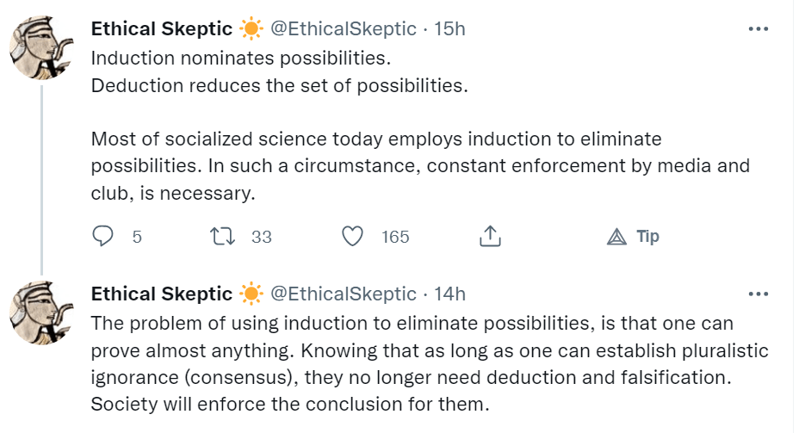Open the tweet about socialized science
This screenshot has width=805, height=433.
coord(420,165)
